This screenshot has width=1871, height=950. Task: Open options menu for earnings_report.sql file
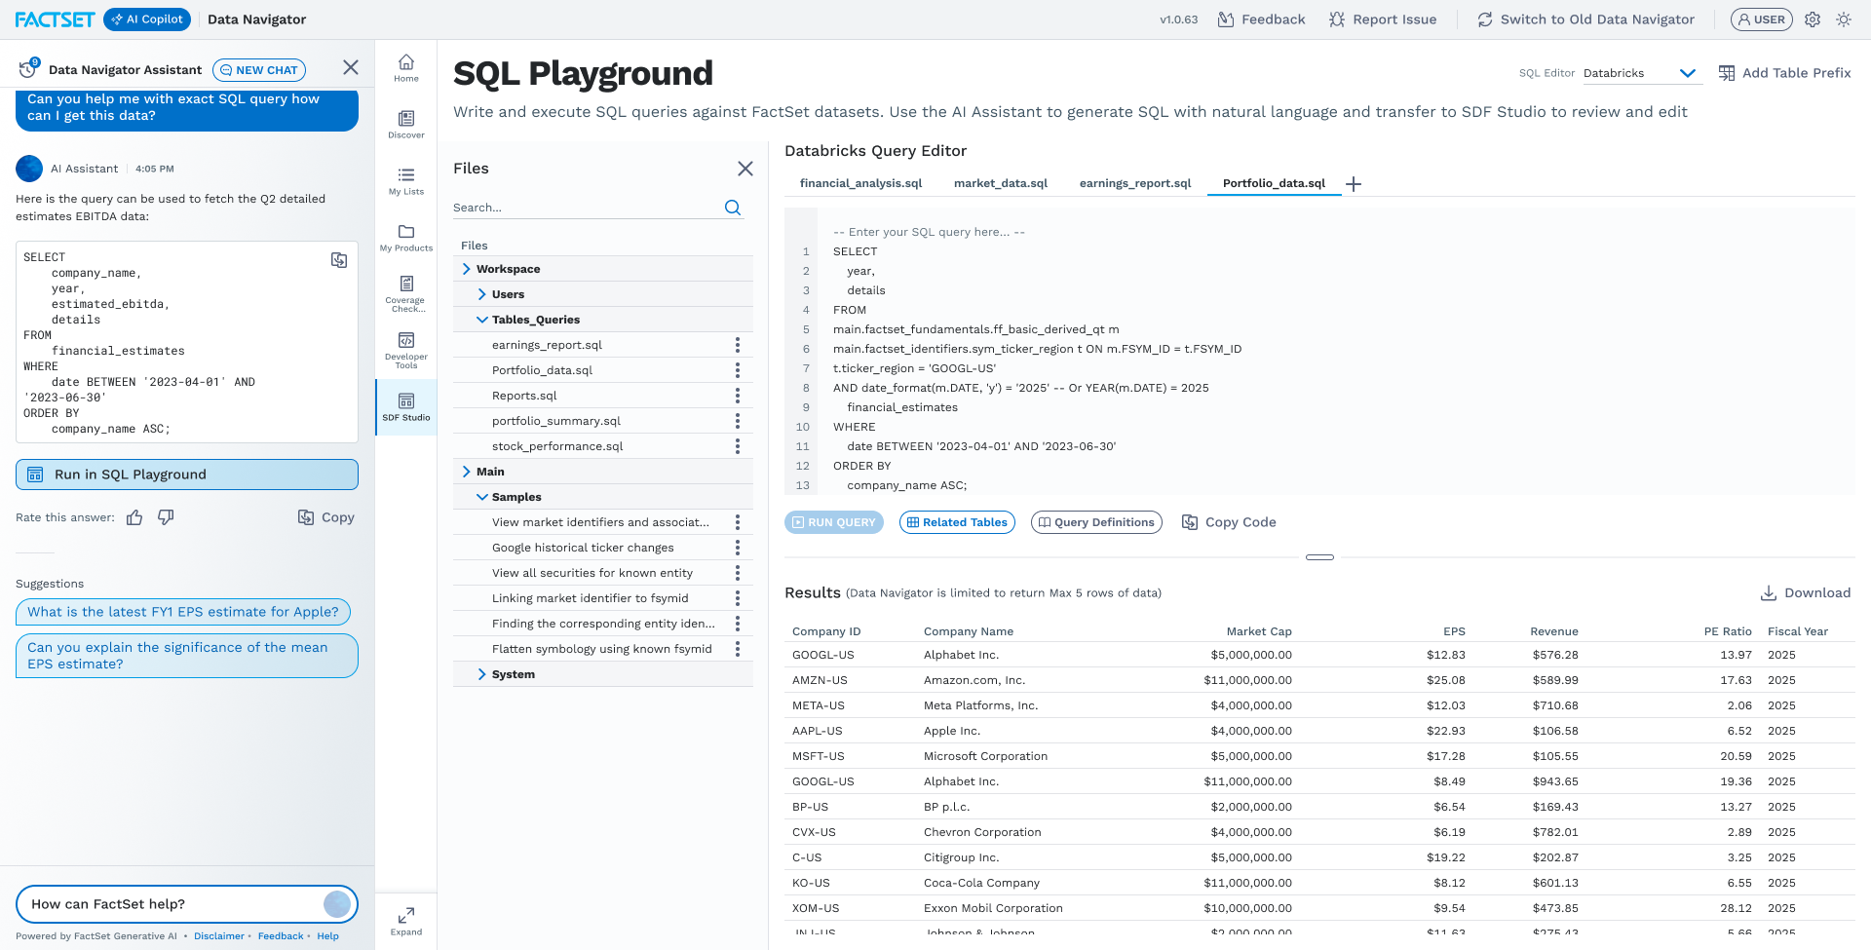738,345
